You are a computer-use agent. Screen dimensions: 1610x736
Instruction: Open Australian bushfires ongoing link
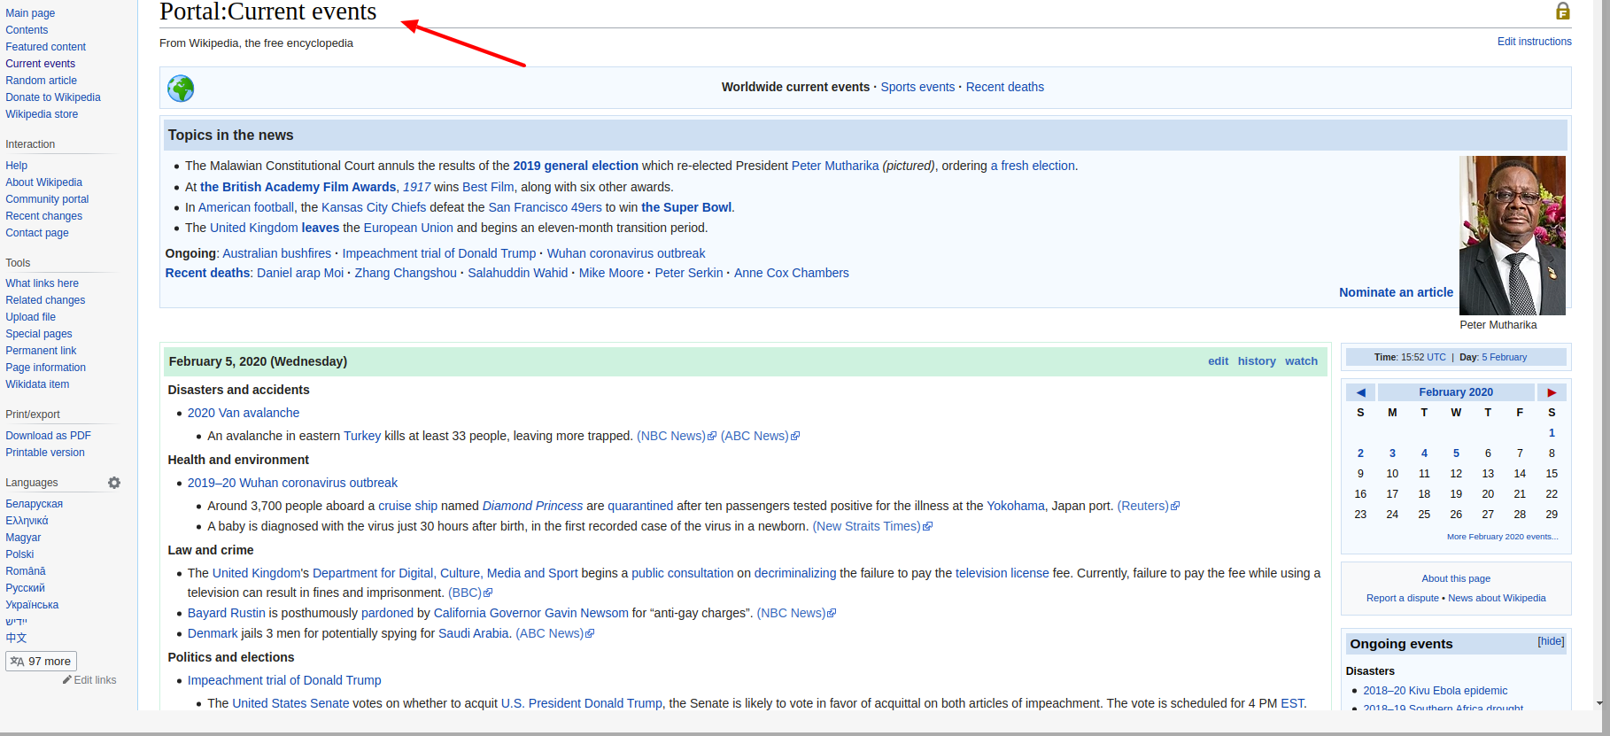(277, 253)
